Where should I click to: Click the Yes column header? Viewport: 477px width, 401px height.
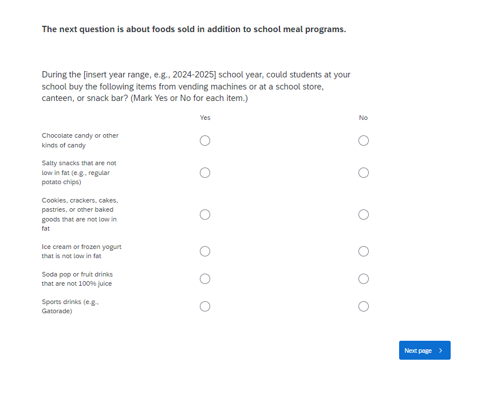205,118
